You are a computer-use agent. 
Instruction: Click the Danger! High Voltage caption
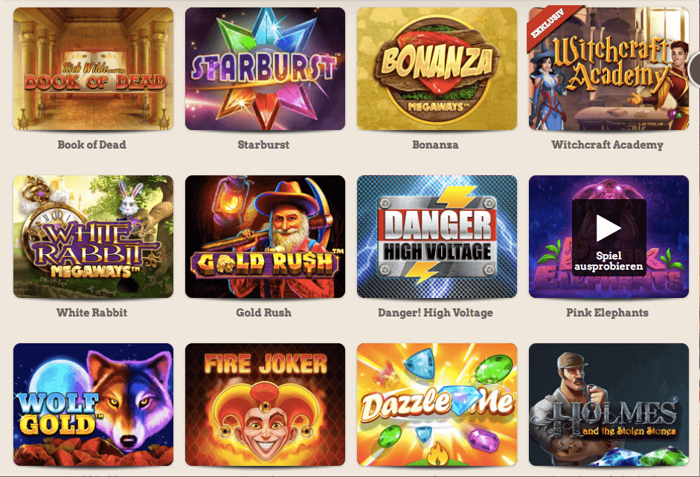click(x=435, y=313)
